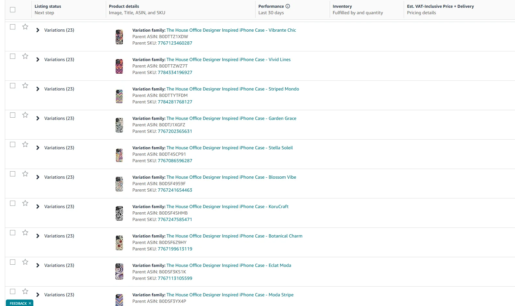Mark Striped Mondo listing with star
This screenshot has height=306, width=515.
coord(25,86)
